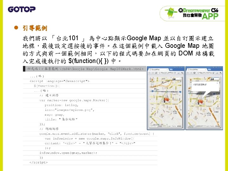Click the '引導範例' heading
Screen dimensions: 228x171
(35, 28)
